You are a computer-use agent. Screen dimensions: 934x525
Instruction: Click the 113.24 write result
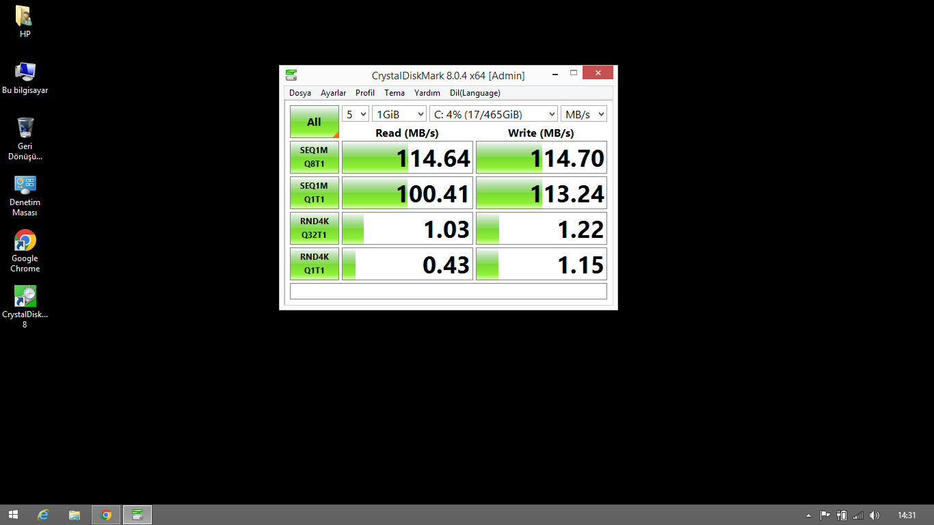(x=542, y=193)
